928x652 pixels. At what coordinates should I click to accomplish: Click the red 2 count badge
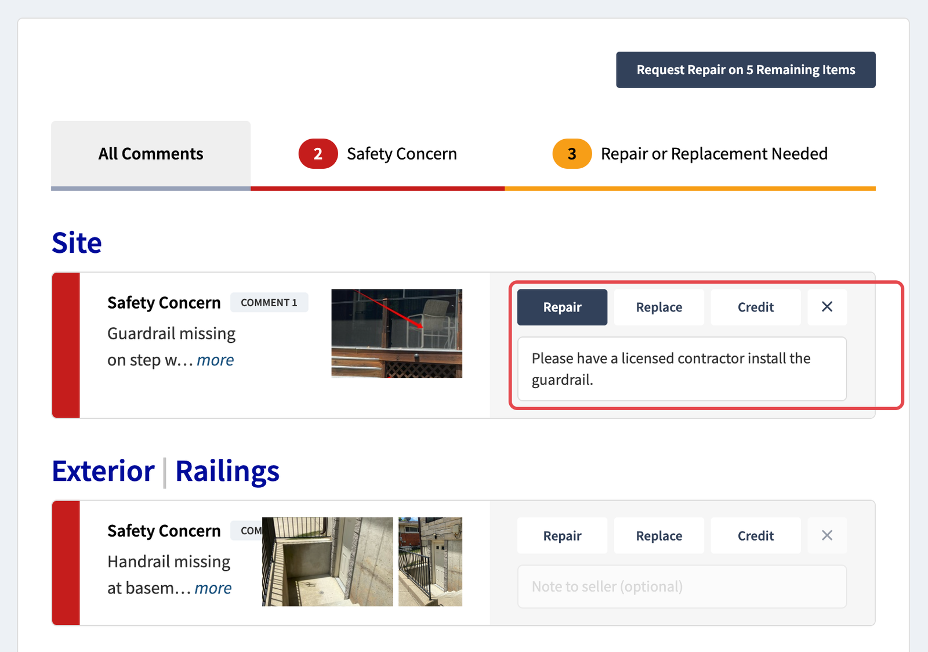click(318, 154)
